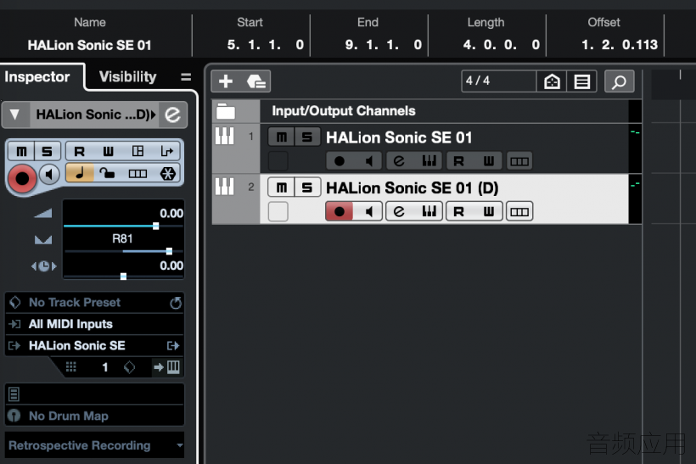Click the Input/Output Channels folder icon
The height and width of the screenshot is (464, 696).
click(226, 111)
